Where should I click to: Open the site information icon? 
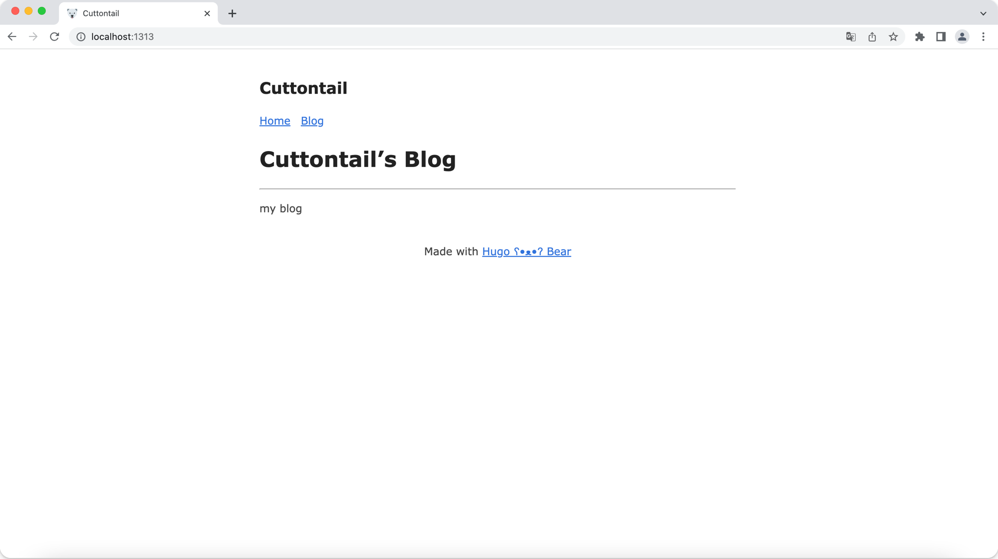81,36
